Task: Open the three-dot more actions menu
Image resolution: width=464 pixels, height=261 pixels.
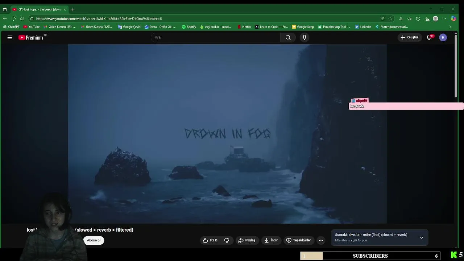Action: pos(321,240)
